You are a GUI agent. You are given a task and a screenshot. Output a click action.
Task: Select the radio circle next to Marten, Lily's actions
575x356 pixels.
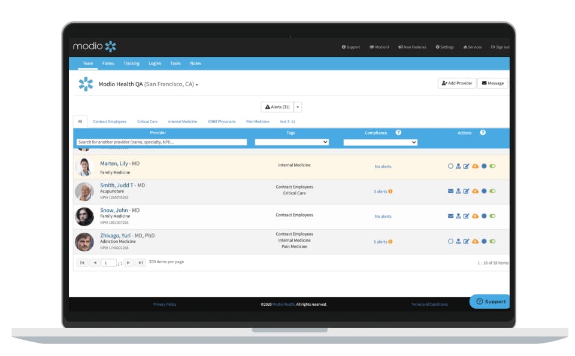[451, 166]
